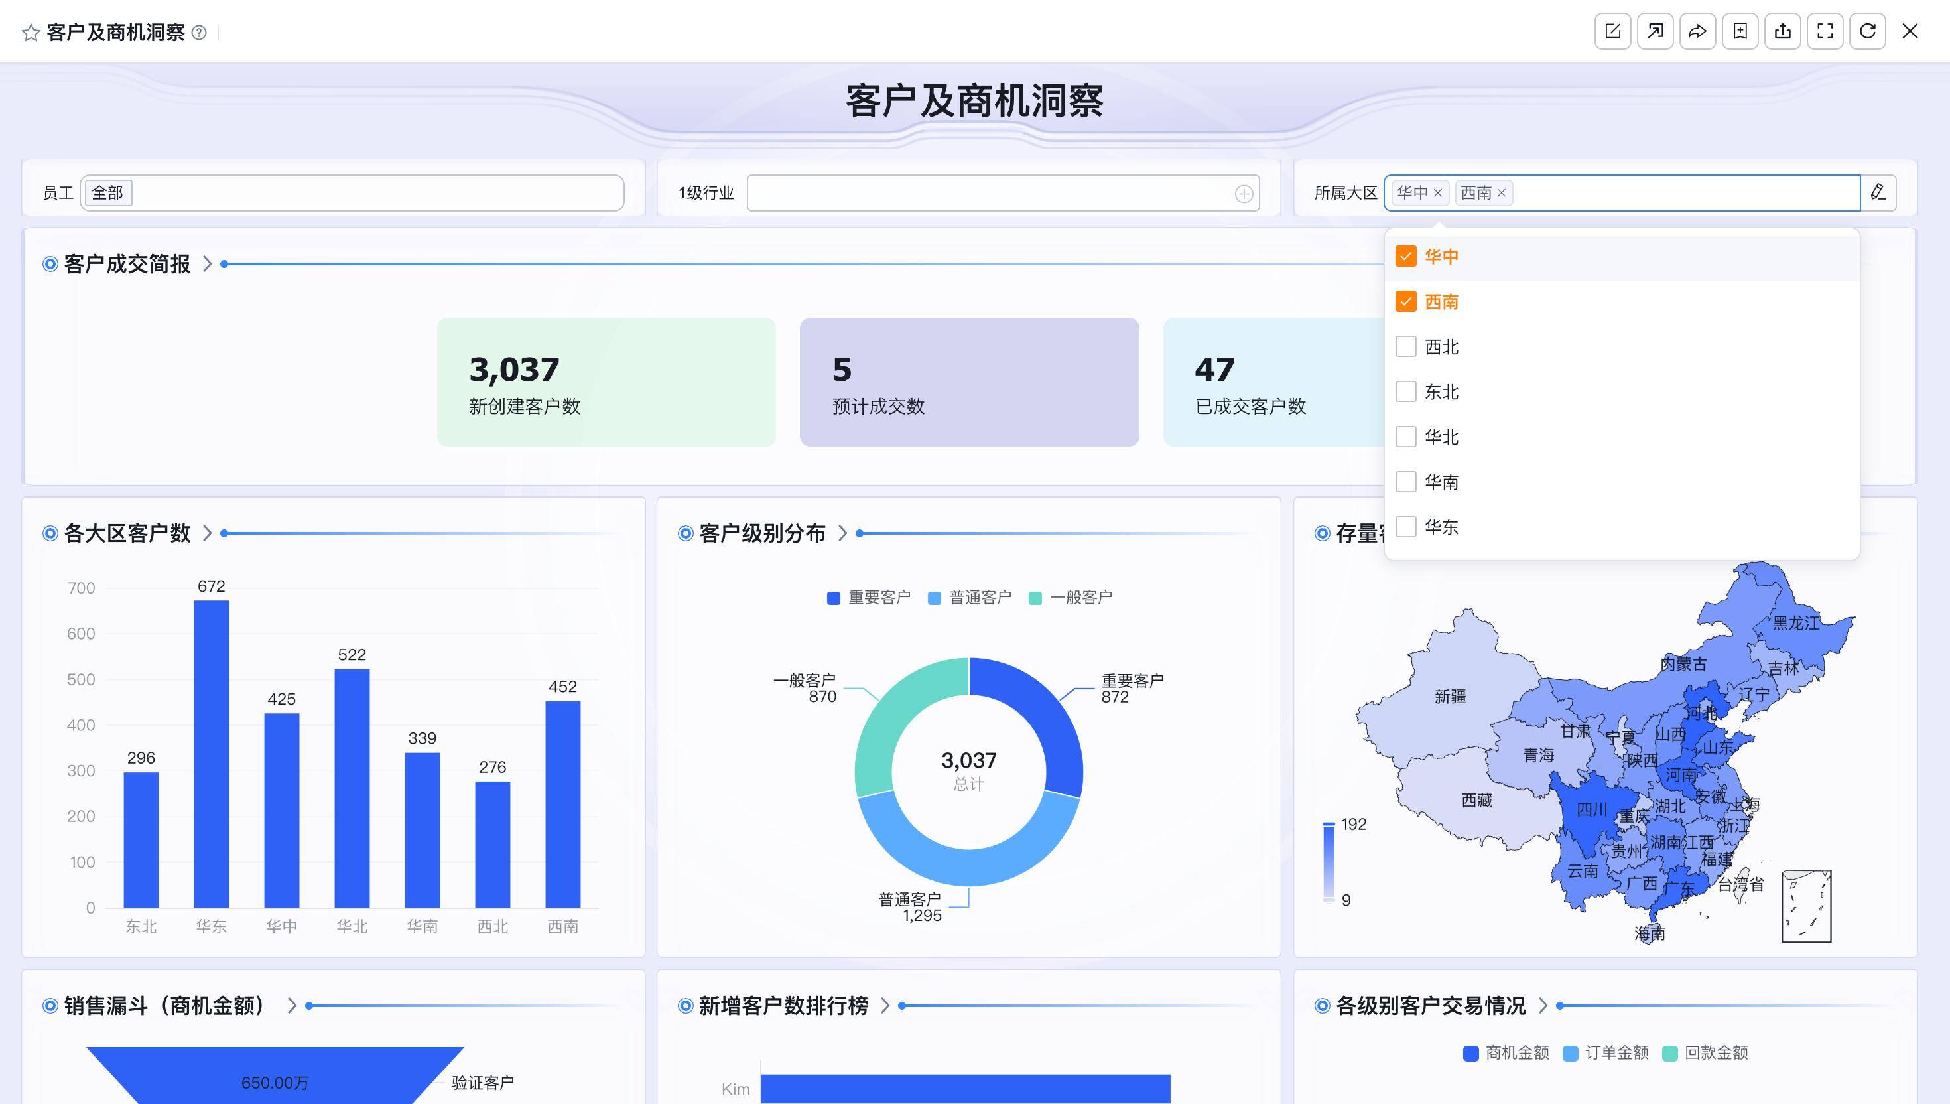1950x1104 pixels.
Task: Click the share arrow icon
Action: pyautogui.click(x=1698, y=31)
